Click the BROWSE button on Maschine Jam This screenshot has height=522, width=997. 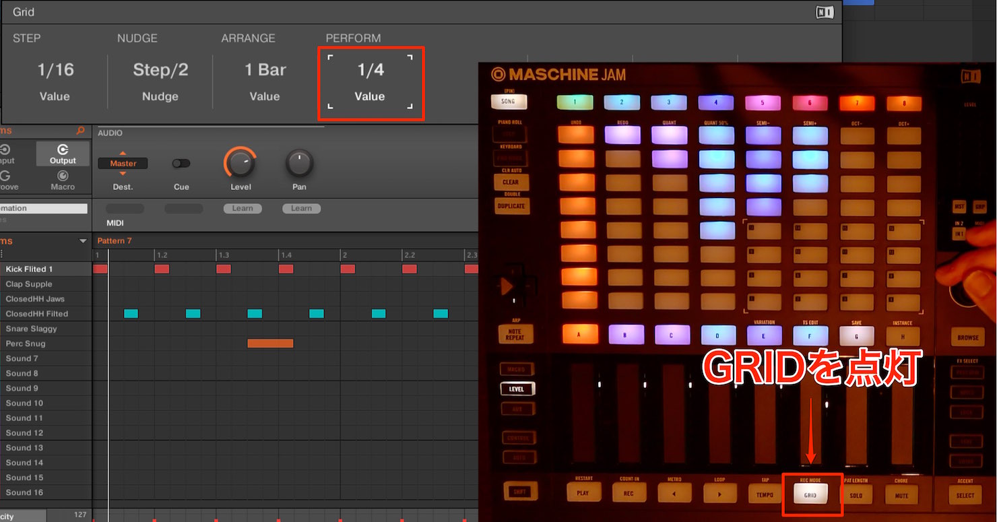968,337
